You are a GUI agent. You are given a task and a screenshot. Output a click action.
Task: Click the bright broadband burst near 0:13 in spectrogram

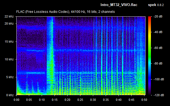(50, 56)
